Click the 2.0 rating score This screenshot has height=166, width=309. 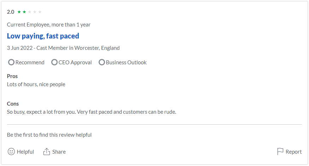coord(11,12)
